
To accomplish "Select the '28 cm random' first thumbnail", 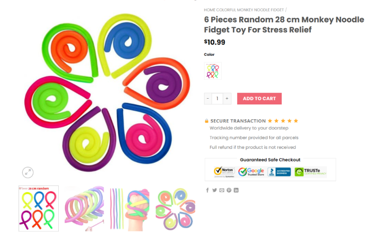I will 39,208.
